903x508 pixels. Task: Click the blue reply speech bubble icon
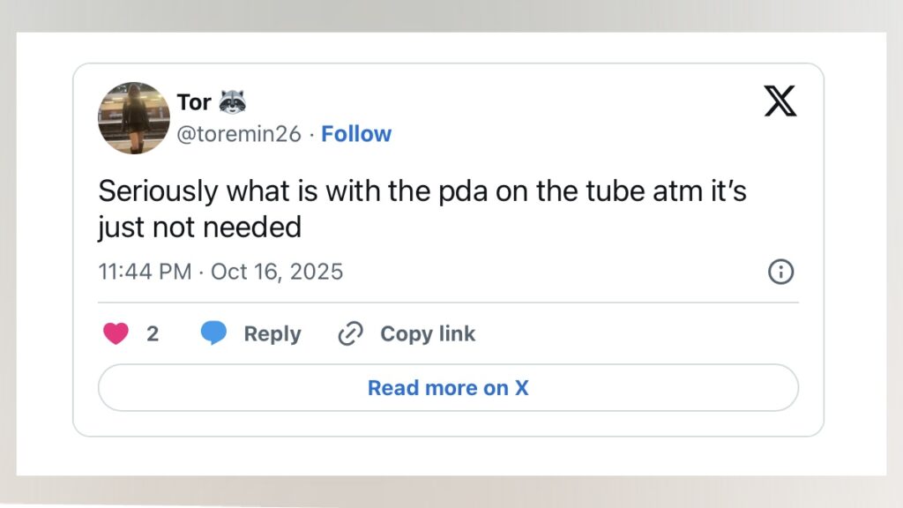(213, 333)
